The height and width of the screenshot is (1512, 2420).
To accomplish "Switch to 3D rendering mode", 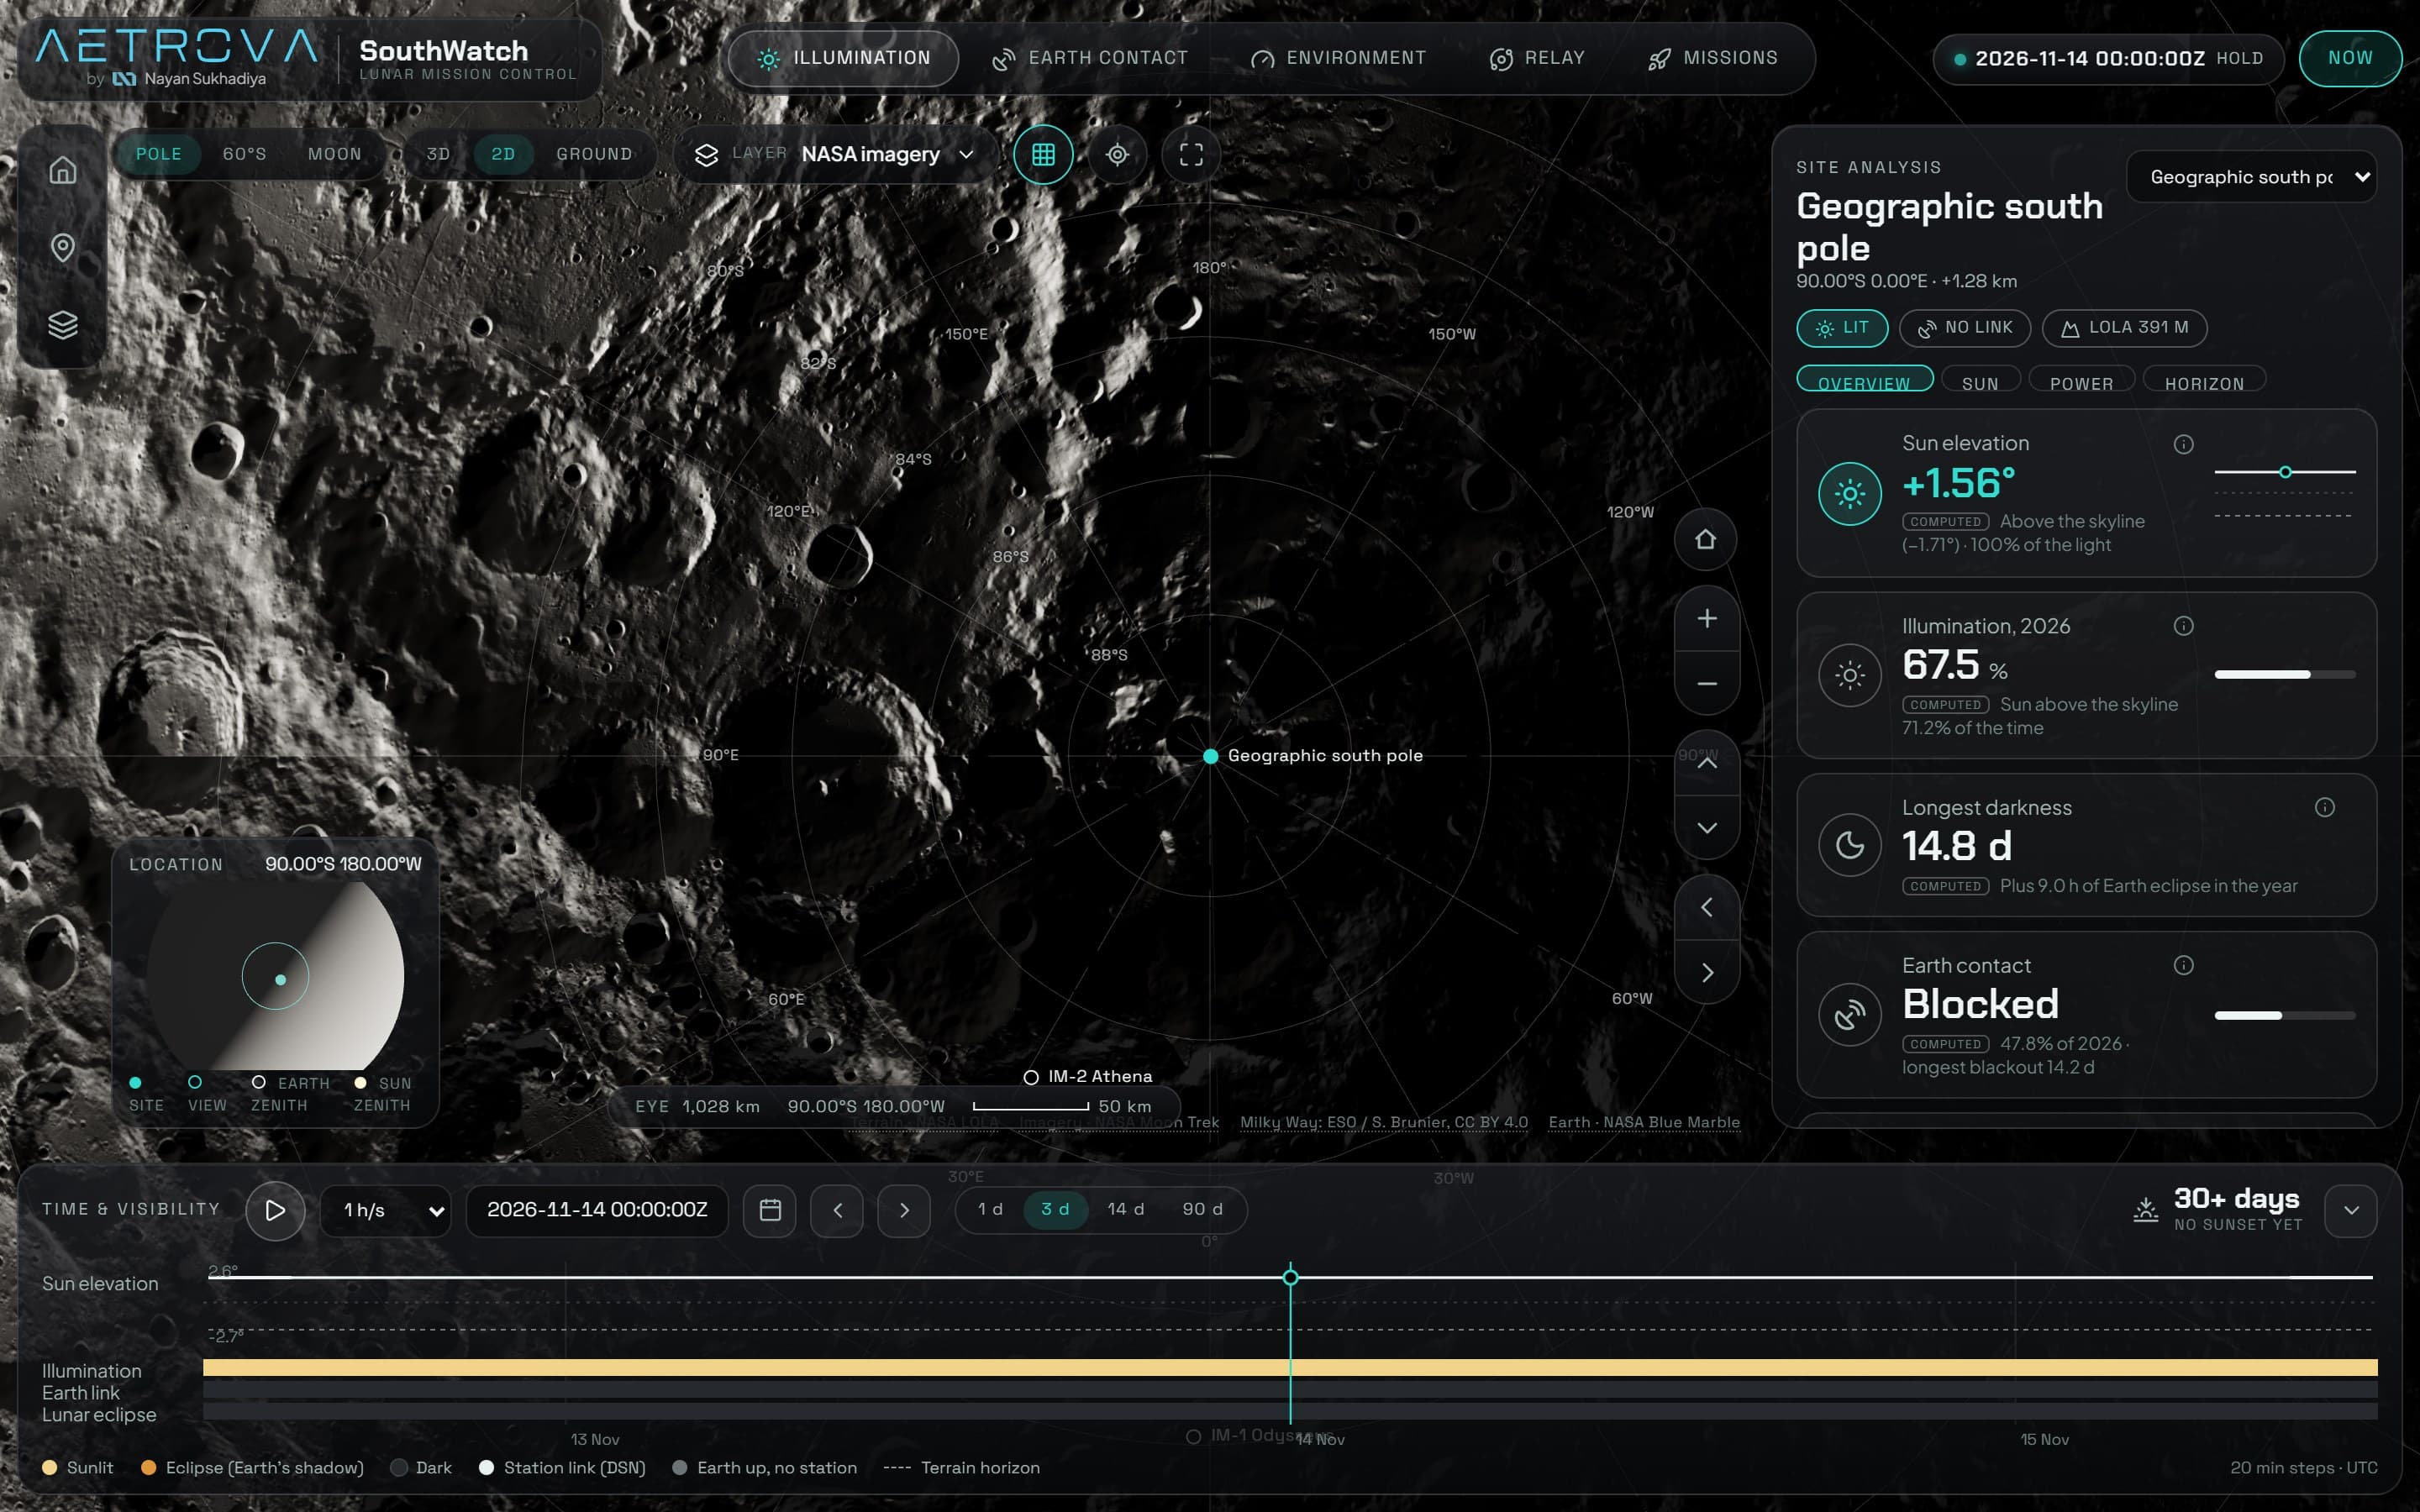I will click(x=438, y=154).
